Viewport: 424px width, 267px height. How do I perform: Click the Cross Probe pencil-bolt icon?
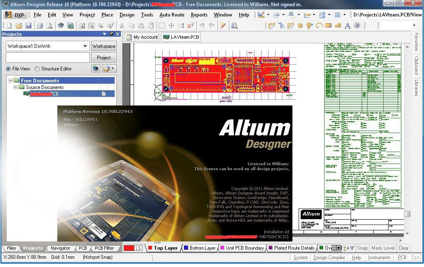pyautogui.click(x=223, y=26)
